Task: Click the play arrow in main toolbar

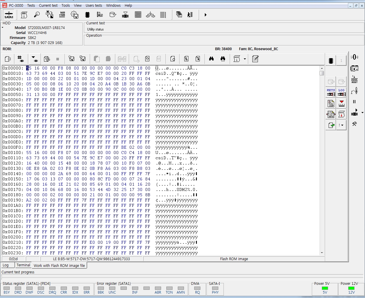Action: coord(205,15)
